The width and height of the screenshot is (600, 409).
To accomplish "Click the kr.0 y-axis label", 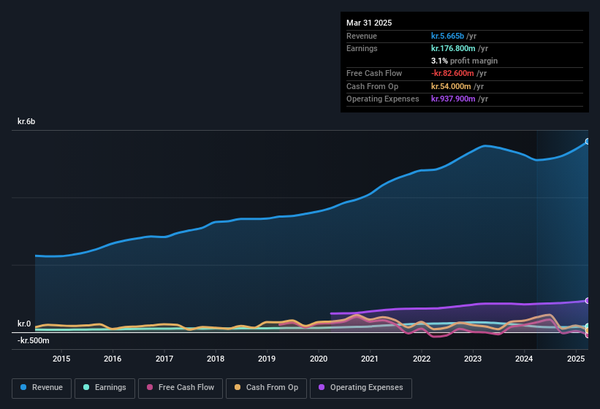I will (x=24, y=324).
